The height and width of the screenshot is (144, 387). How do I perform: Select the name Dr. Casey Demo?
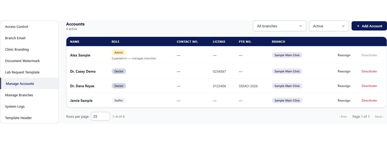click(83, 71)
